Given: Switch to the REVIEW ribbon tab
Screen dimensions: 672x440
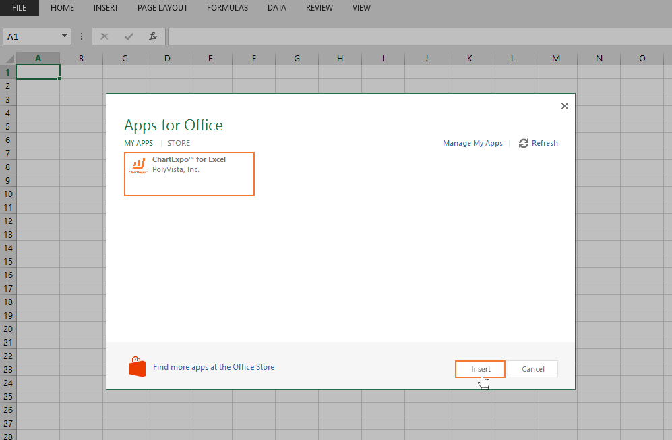Looking at the screenshot, I should pyautogui.click(x=319, y=7).
